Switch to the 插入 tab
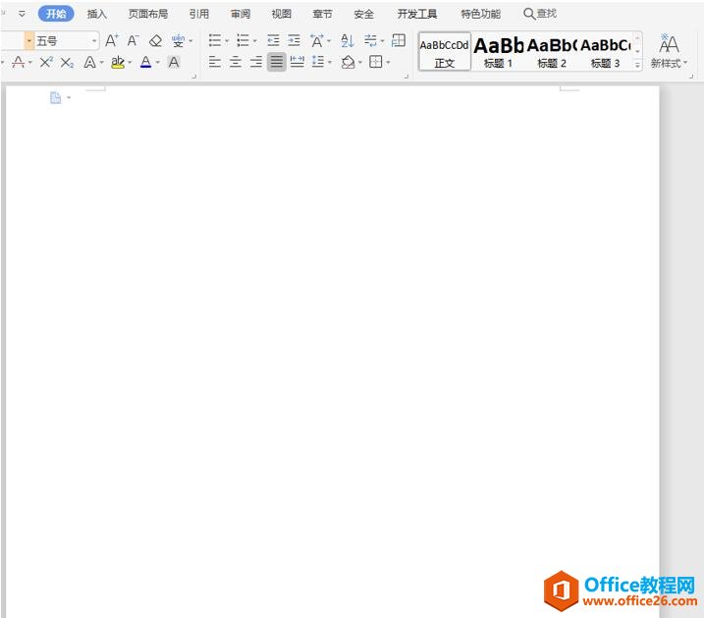This screenshot has width=704, height=618. 97,14
